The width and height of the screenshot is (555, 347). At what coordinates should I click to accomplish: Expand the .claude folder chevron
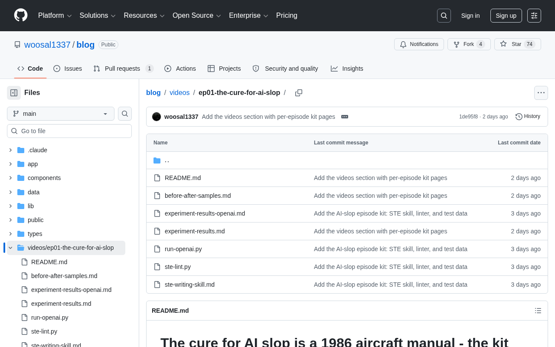coord(10,150)
